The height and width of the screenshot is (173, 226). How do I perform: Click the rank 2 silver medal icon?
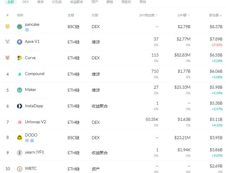(x=7, y=42)
